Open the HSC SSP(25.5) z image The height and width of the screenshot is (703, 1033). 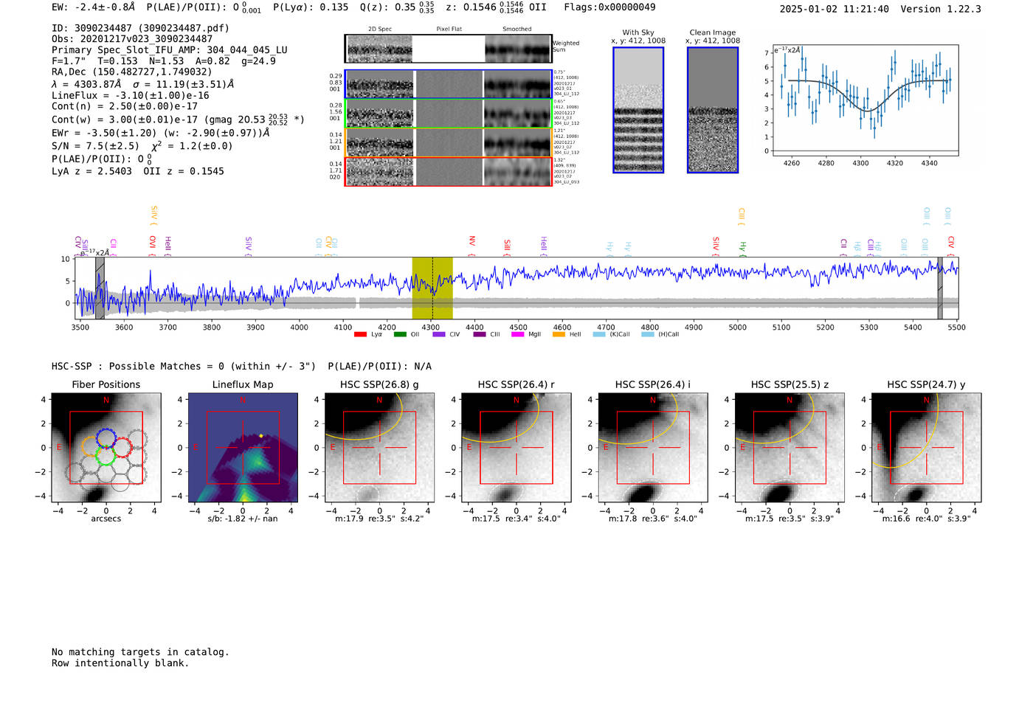[x=790, y=448]
